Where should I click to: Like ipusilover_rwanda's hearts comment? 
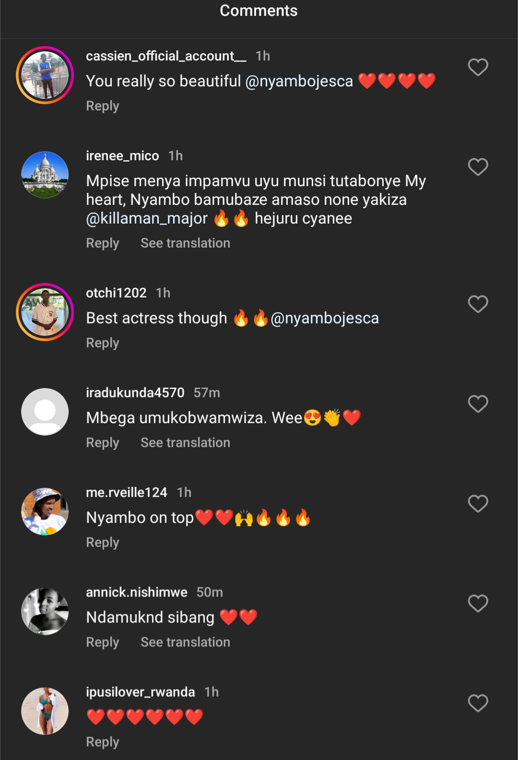point(478,703)
